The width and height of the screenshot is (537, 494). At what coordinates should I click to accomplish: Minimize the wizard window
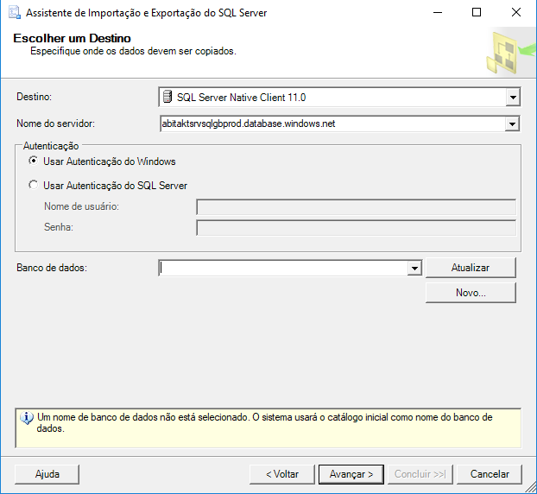click(x=438, y=13)
